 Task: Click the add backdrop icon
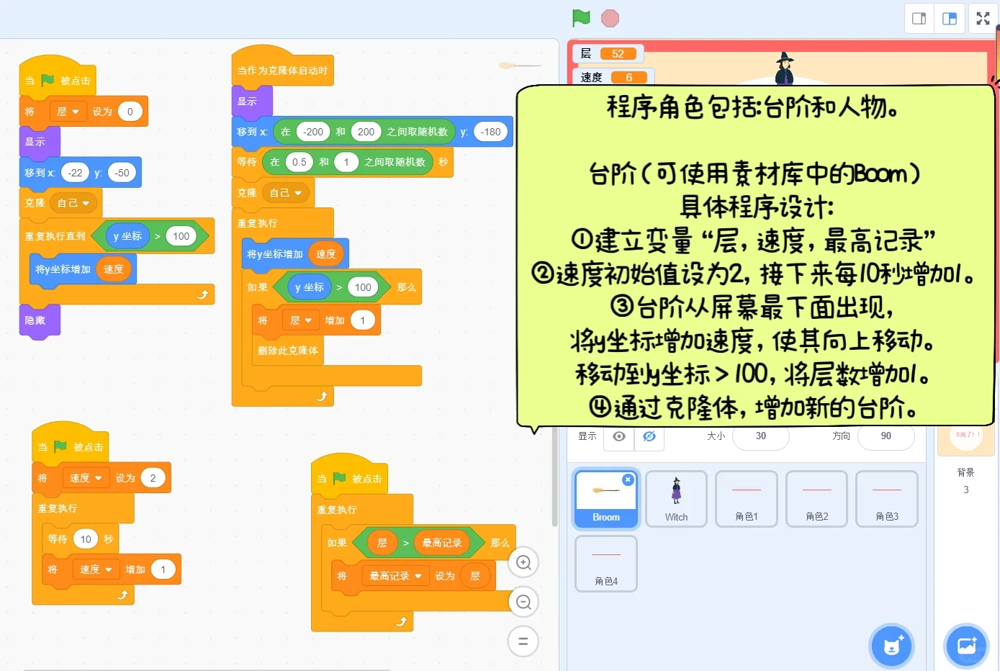coord(966,646)
